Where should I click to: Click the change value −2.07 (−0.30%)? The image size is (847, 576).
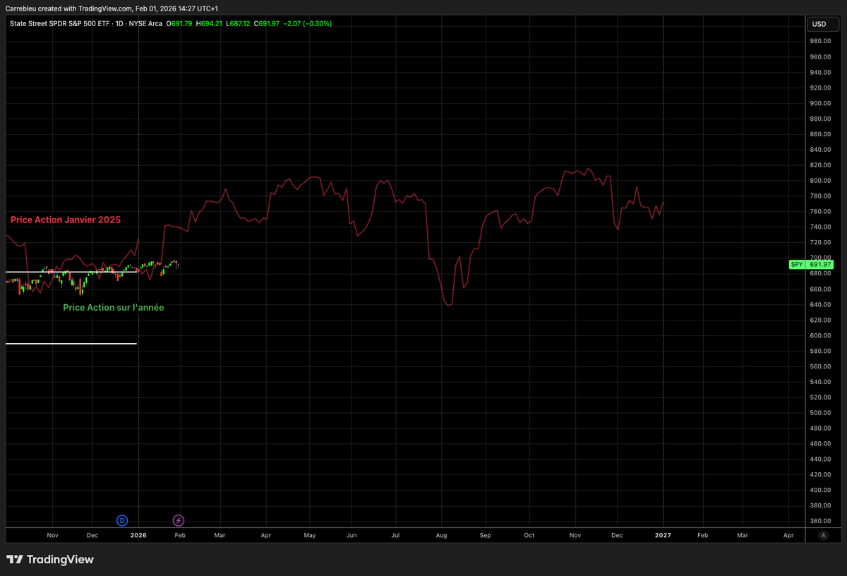click(x=309, y=23)
